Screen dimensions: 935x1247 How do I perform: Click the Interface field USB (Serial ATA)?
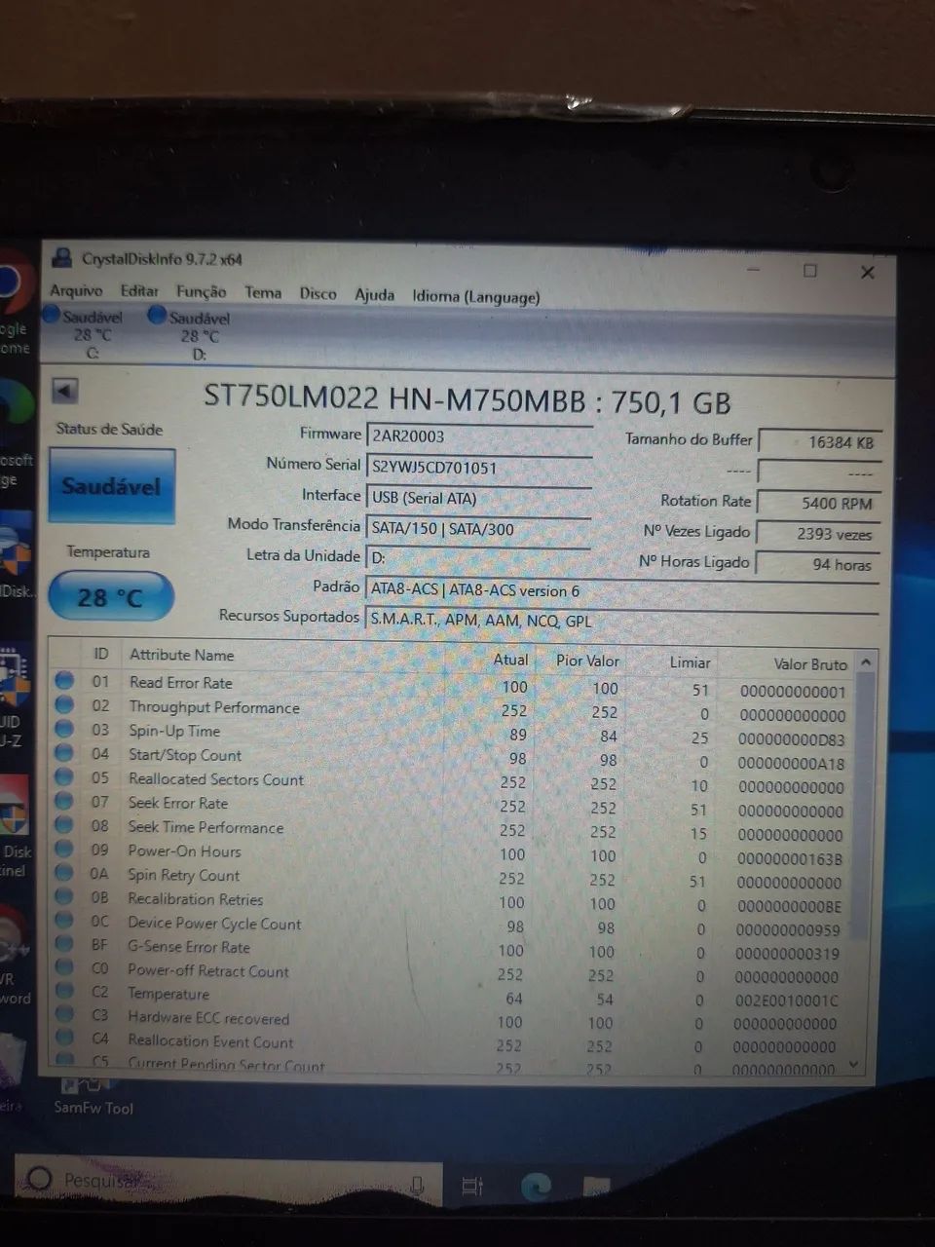478,498
